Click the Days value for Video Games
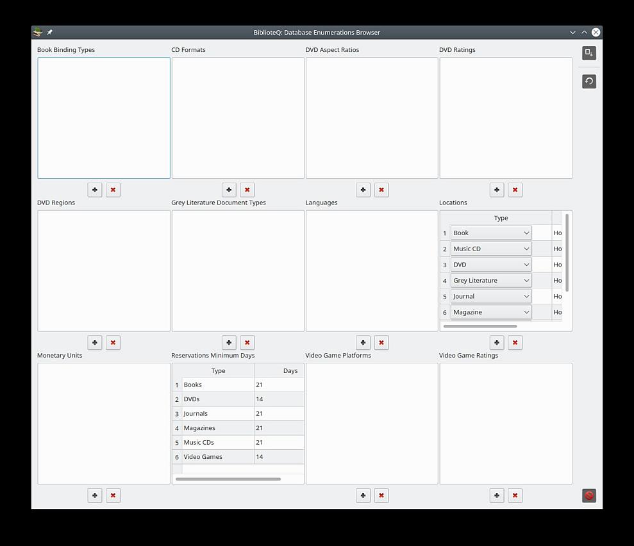634x546 pixels. tap(279, 457)
